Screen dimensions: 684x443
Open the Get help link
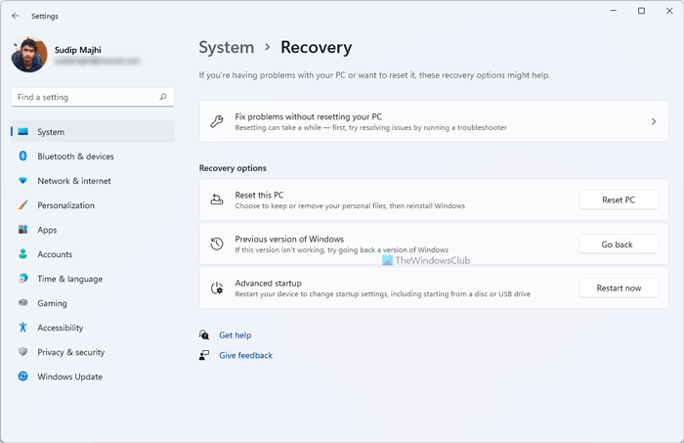235,335
